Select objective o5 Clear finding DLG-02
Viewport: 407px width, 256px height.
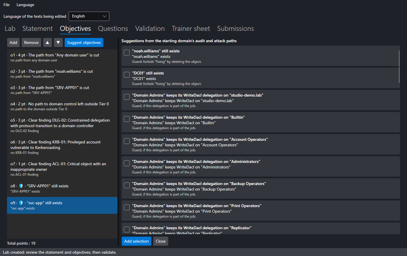62,125
